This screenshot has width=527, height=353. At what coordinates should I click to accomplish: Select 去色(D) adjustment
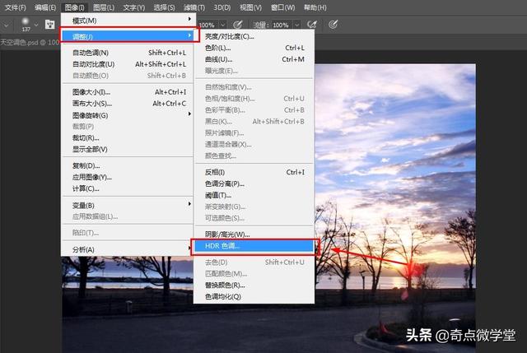tap(254, 262)
